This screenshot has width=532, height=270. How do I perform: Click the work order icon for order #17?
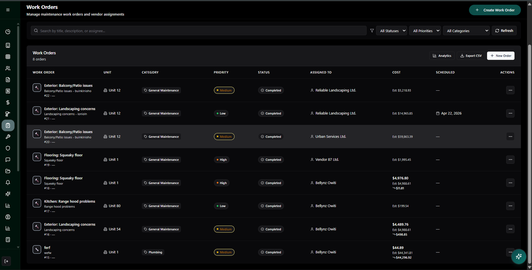[x=37, y=203]
